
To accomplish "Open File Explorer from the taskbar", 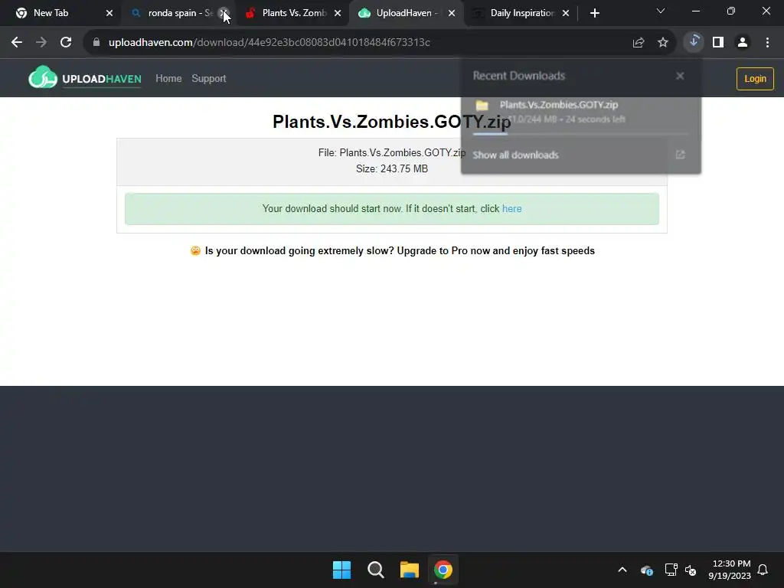I will coord(409,570).
